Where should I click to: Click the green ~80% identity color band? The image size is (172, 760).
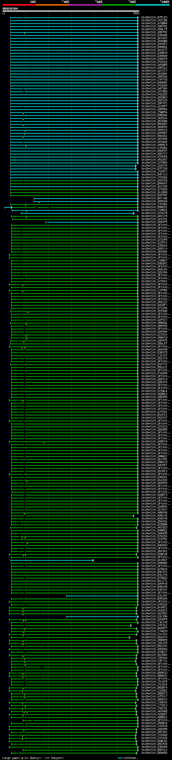pyautogui.click(x=119, y=5)
